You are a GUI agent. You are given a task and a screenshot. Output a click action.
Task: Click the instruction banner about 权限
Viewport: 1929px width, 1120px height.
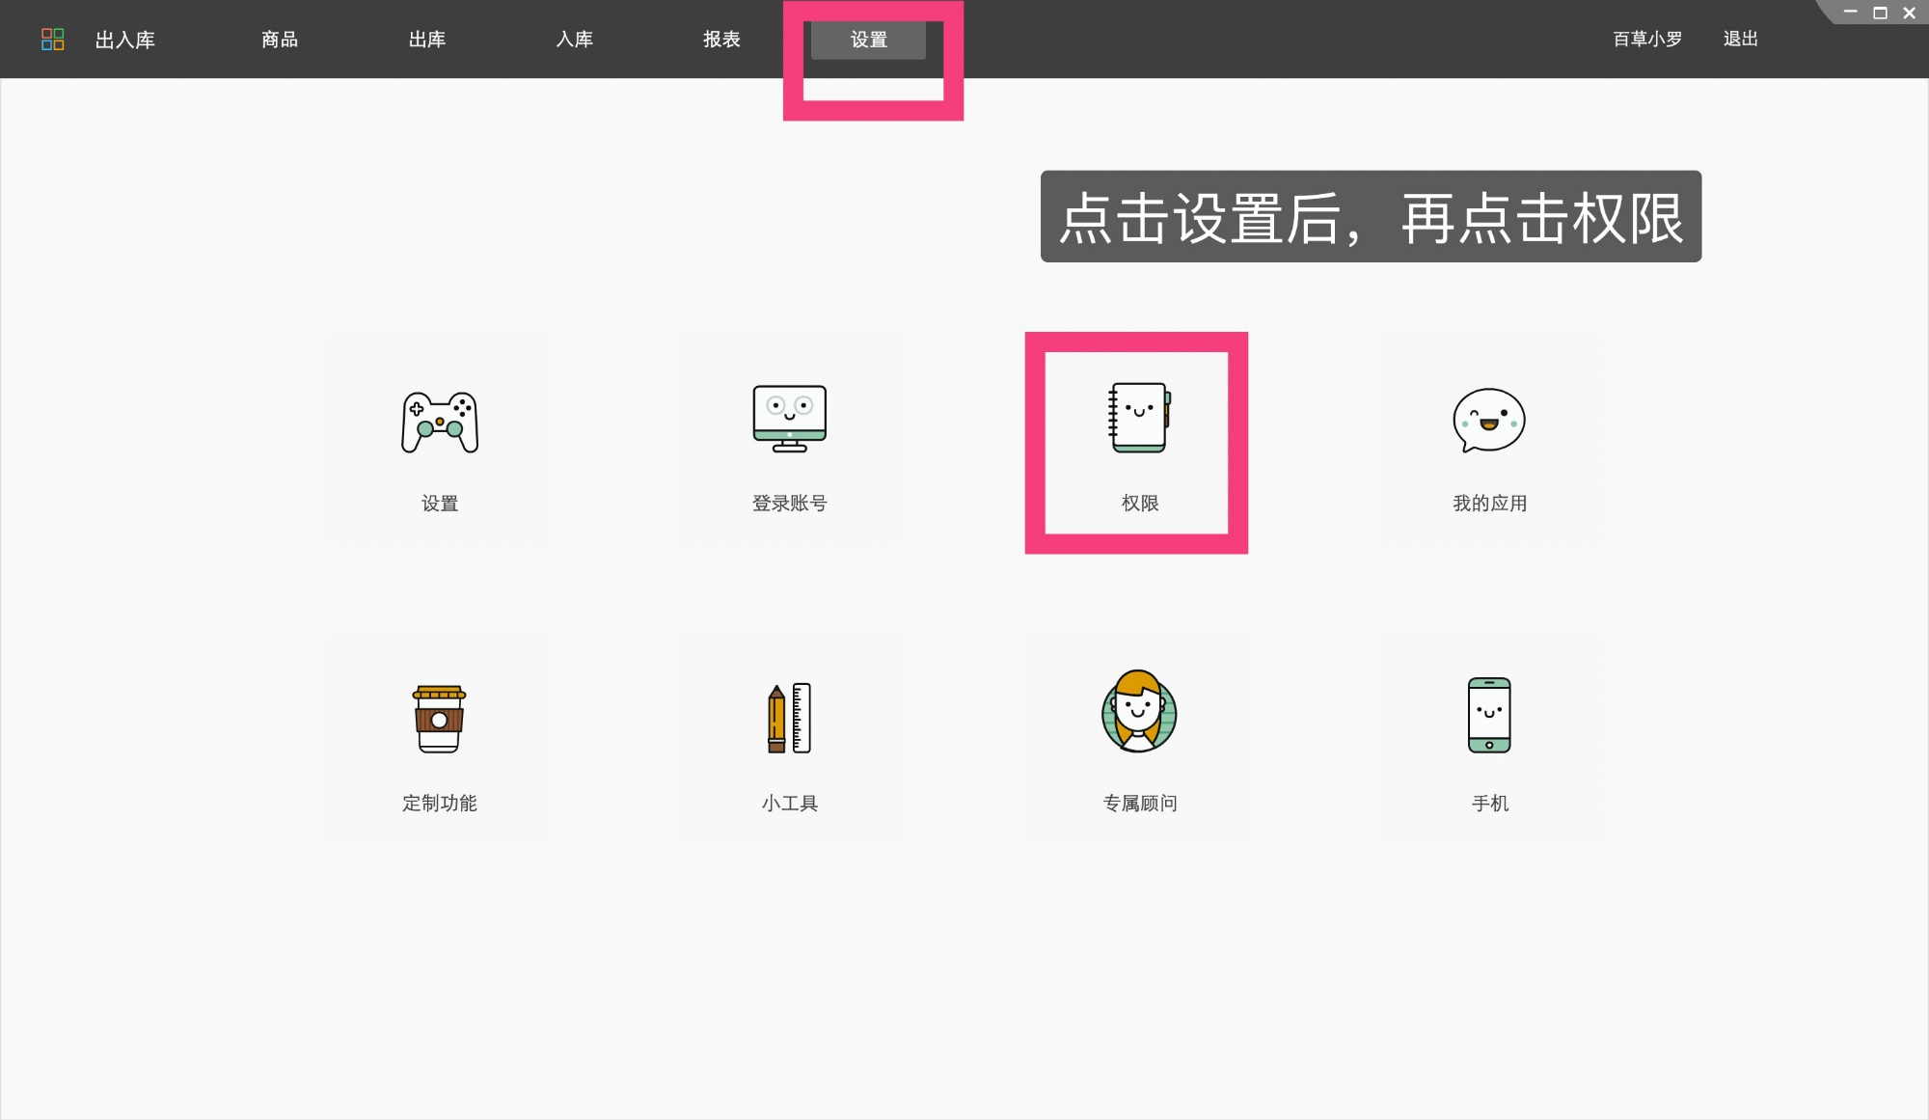(1371, 217)
